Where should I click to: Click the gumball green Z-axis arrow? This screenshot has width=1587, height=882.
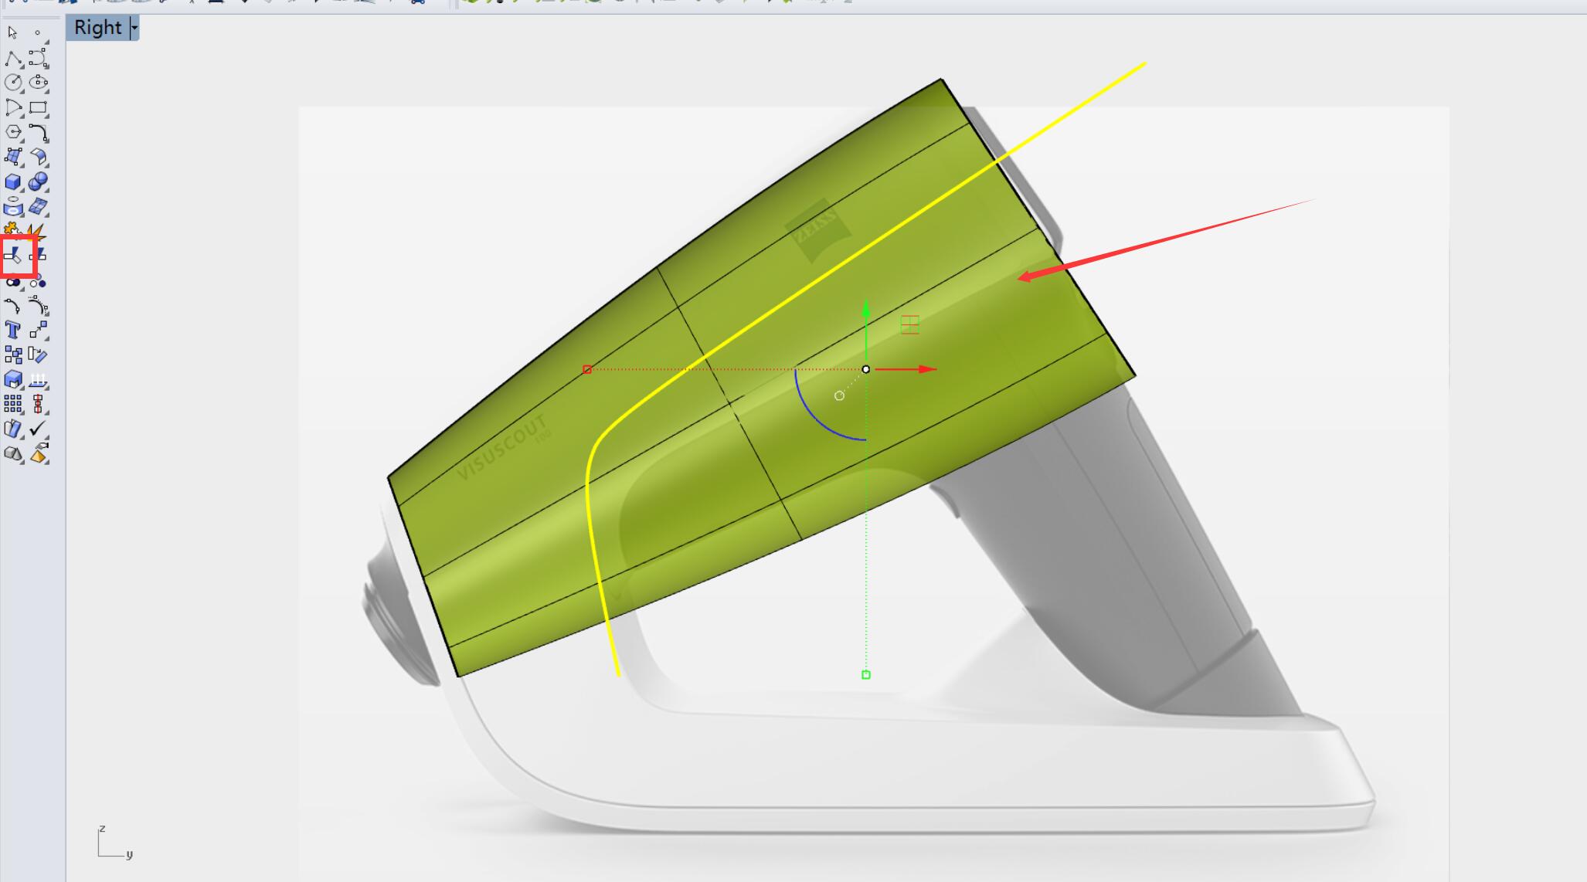[x=866, y=311]
